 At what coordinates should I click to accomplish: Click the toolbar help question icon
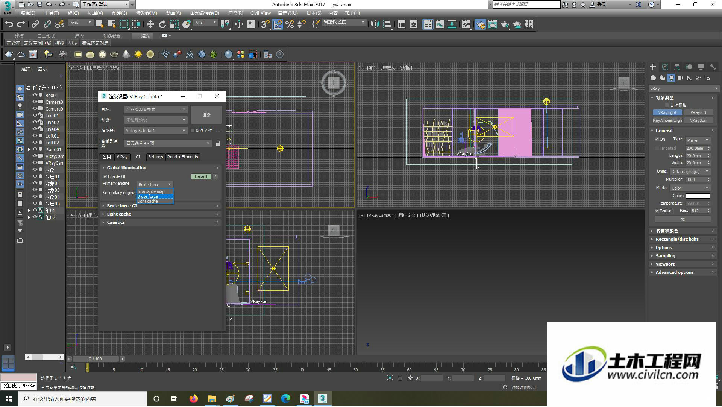pyautogui.click(x=280, y=55)
